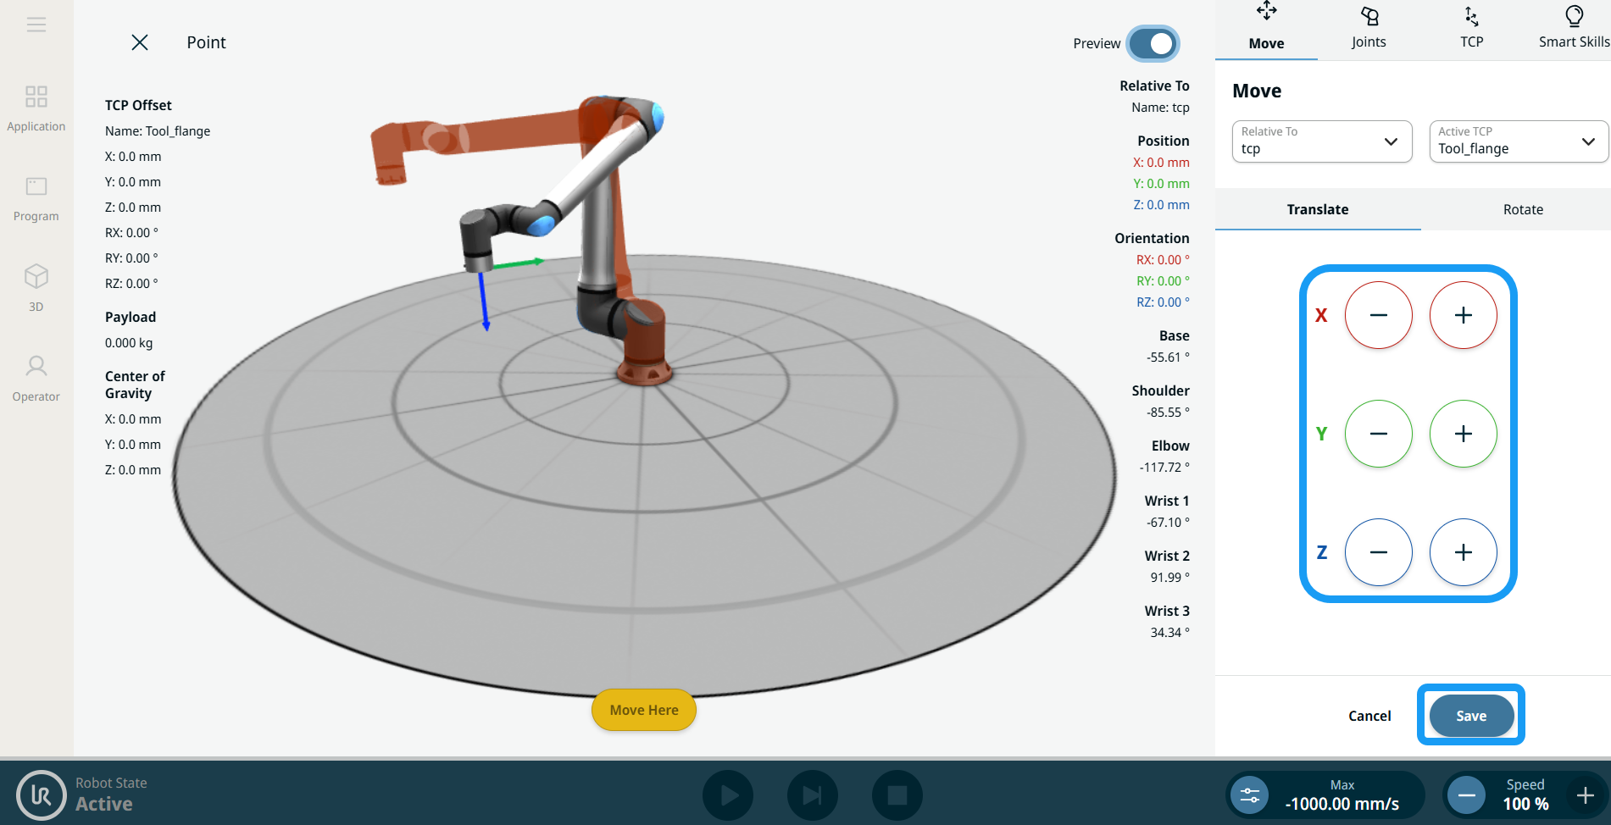Open speed limit settings sliders icon
Image resolution: width=1611 pixels, height=825 pixels.
click(x=1250, y=795)
